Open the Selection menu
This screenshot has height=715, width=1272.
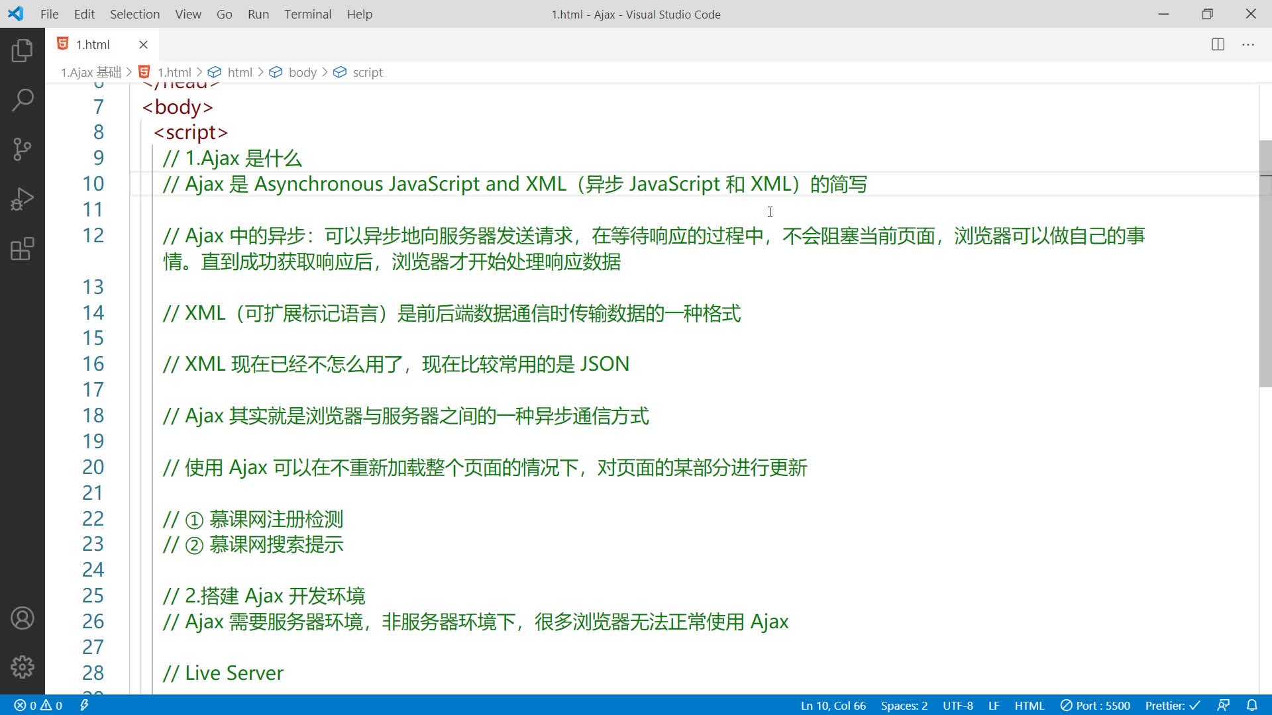[134, 14]
